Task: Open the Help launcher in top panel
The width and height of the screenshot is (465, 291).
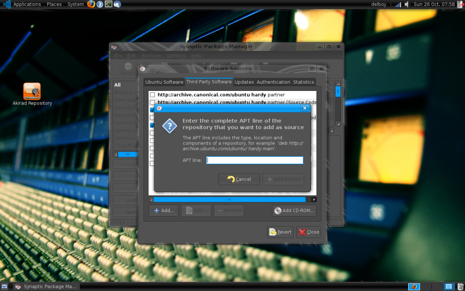Action: [100, 4]
